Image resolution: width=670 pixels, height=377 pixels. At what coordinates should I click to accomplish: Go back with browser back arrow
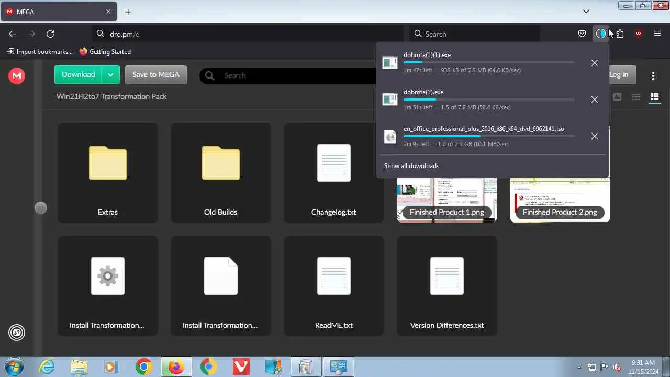(13, 34)
